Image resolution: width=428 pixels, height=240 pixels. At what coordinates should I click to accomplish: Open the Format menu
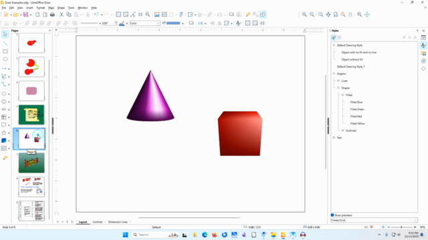tap(40, 8)
